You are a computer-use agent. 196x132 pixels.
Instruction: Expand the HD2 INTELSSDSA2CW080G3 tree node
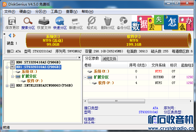[7, 86]
